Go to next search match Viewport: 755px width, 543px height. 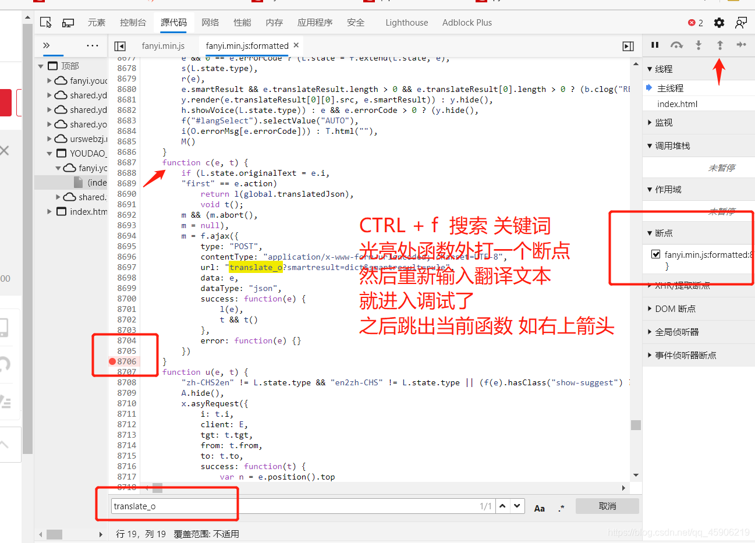pyautogui.click(x=517, y=506)
